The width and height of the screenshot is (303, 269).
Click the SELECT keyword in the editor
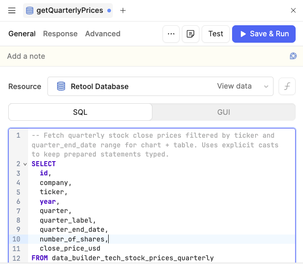(44, 164)
